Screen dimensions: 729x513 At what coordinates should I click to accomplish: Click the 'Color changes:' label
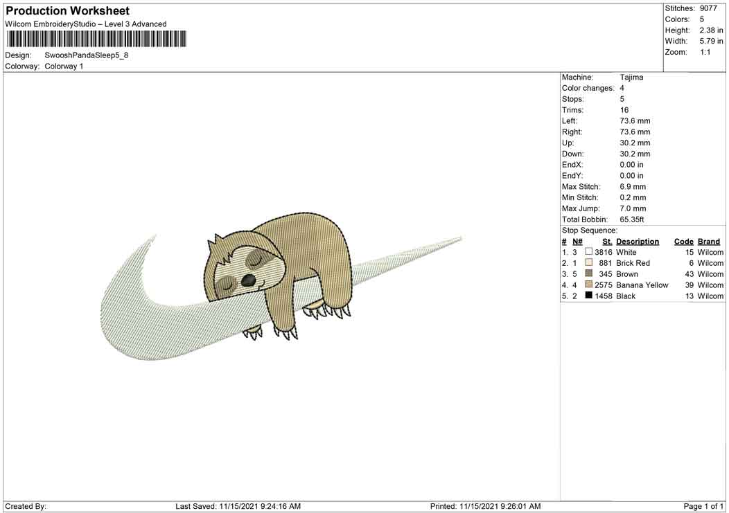(588, 89)
